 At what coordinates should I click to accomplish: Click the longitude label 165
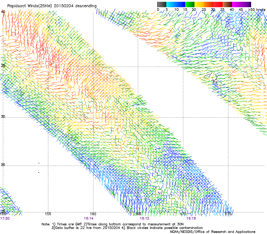tap(138, 214)
